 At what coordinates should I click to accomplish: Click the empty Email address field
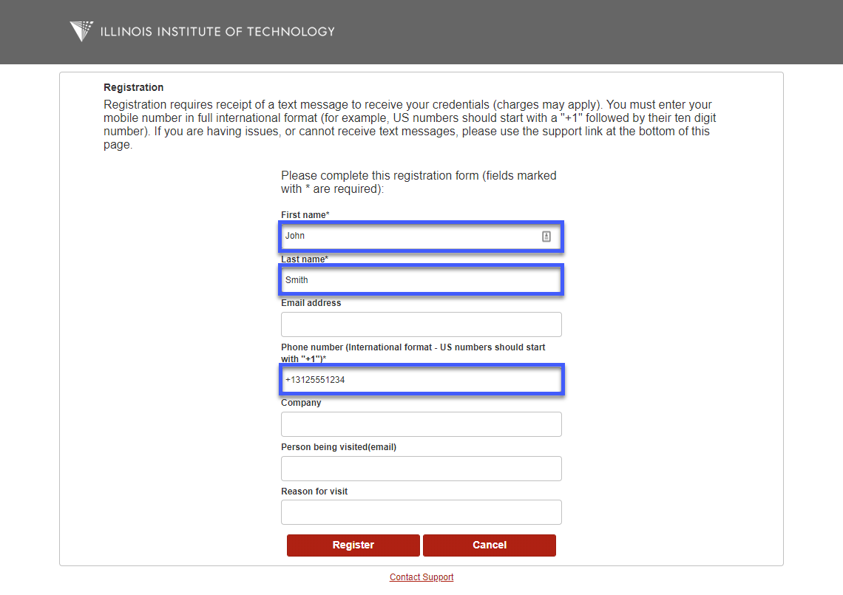(421, 324)
